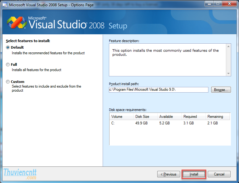Click the Disk Size column header
This screenshot has height=183, width=239.
pyautogui.click(x=145, y=117)
